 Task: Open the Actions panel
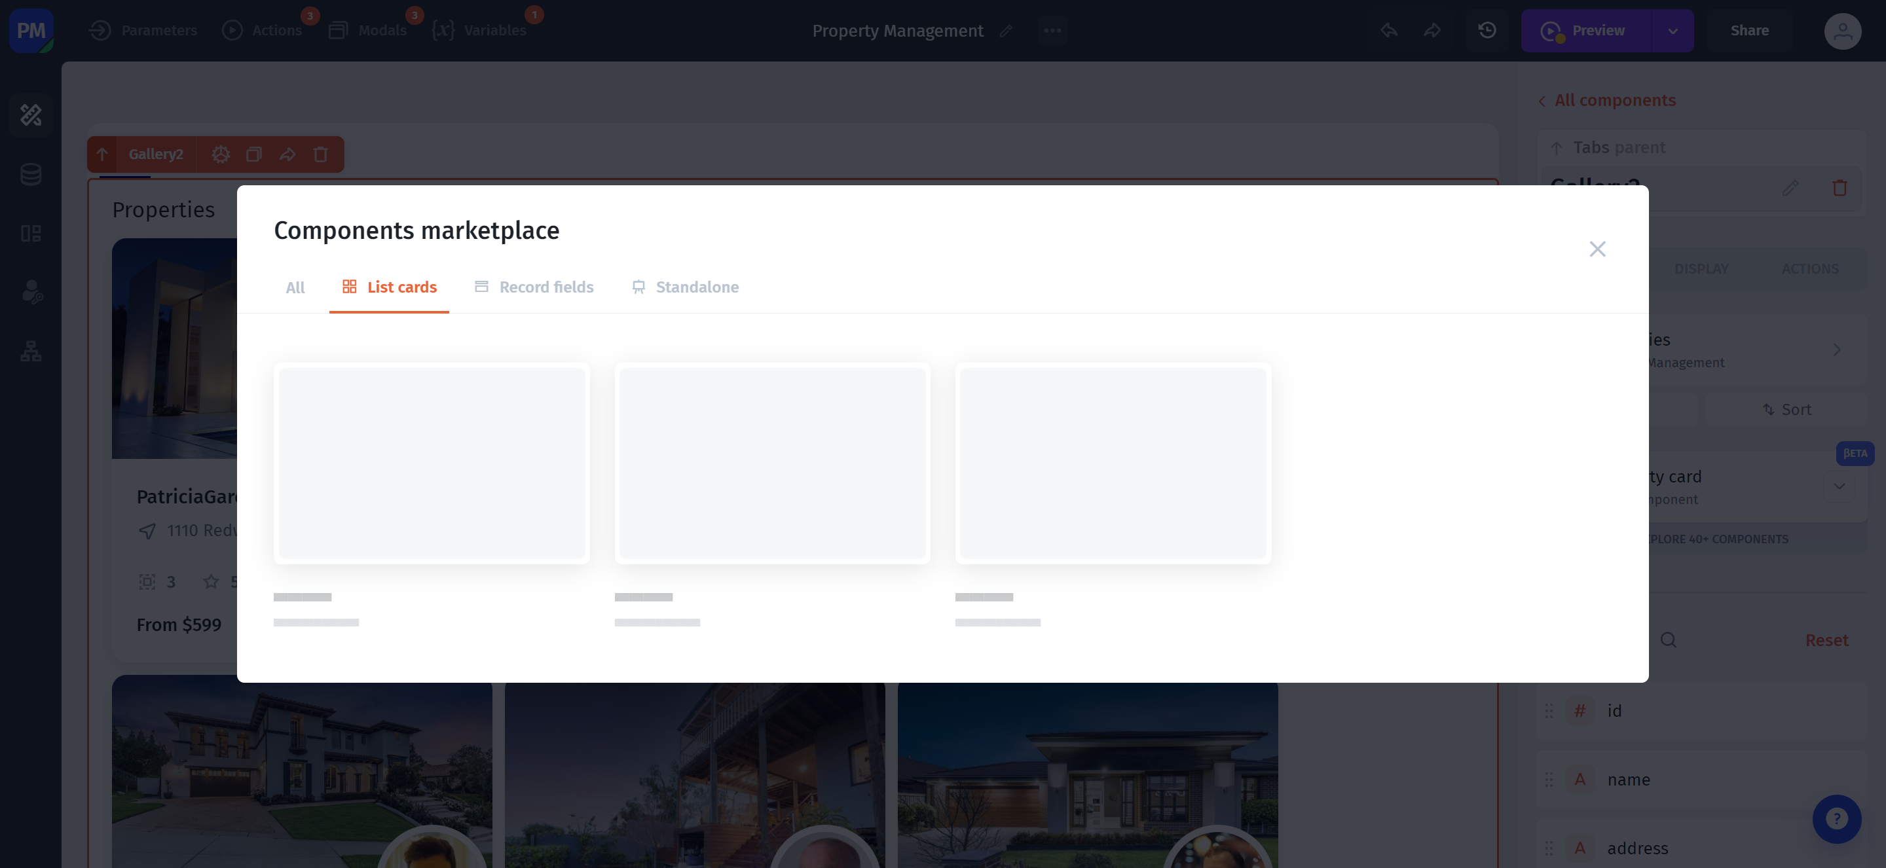262,31
